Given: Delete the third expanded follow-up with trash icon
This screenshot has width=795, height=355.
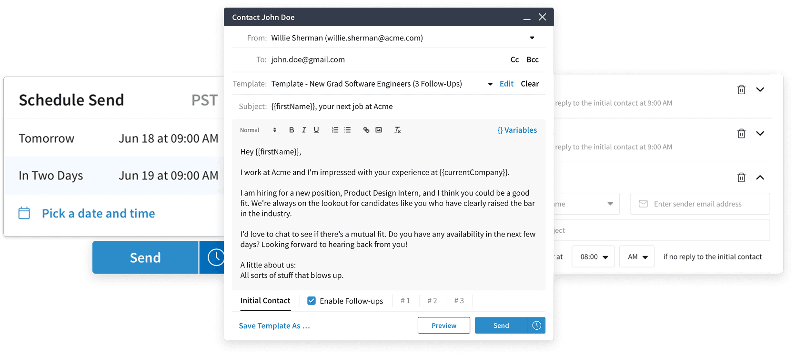Looking at the screenshot, I should point(741,177).
